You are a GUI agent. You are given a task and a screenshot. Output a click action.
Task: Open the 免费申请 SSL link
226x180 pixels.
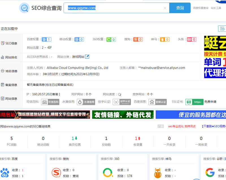pyautogui.click(x=210, y=102)
